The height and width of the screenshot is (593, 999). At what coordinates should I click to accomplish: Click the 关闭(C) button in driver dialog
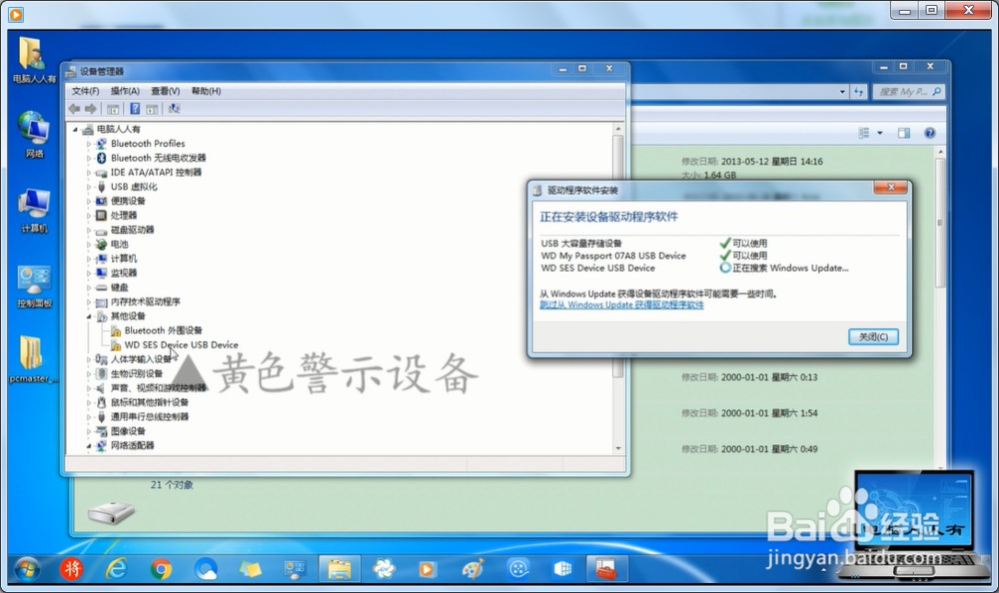point(873,336)
